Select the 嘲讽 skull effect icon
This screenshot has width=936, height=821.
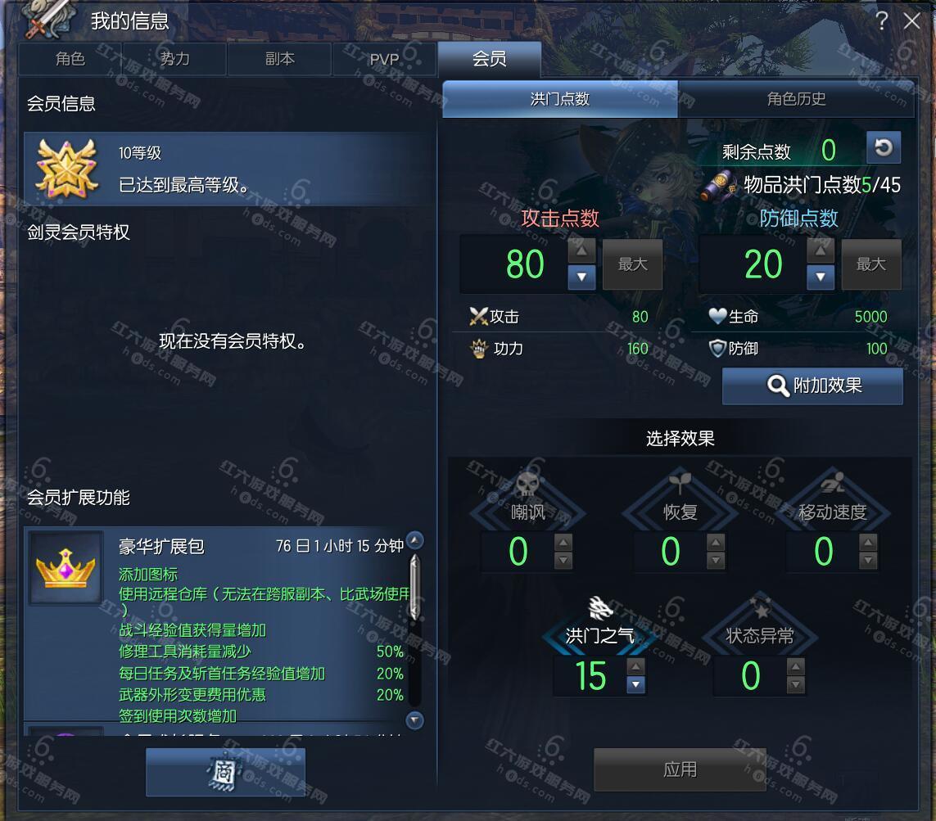tap(527, 485)
